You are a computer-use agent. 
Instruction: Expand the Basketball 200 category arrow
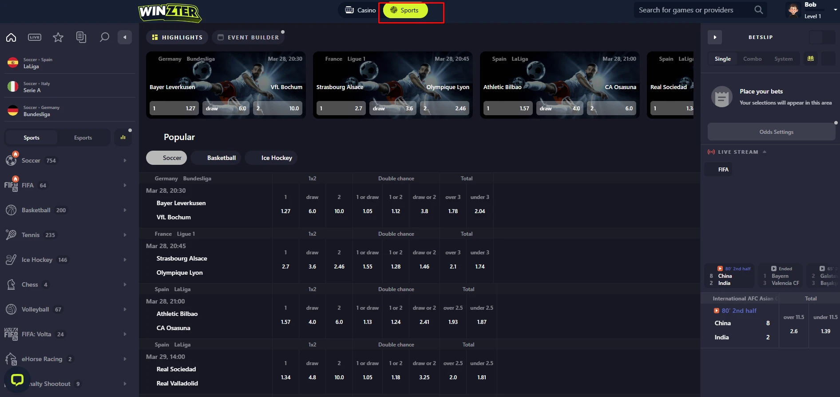(x=125, y=210)
